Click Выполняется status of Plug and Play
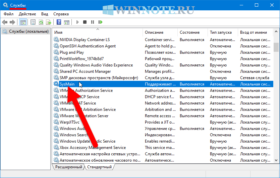The image size is (280, 178). tap(192, 52)
